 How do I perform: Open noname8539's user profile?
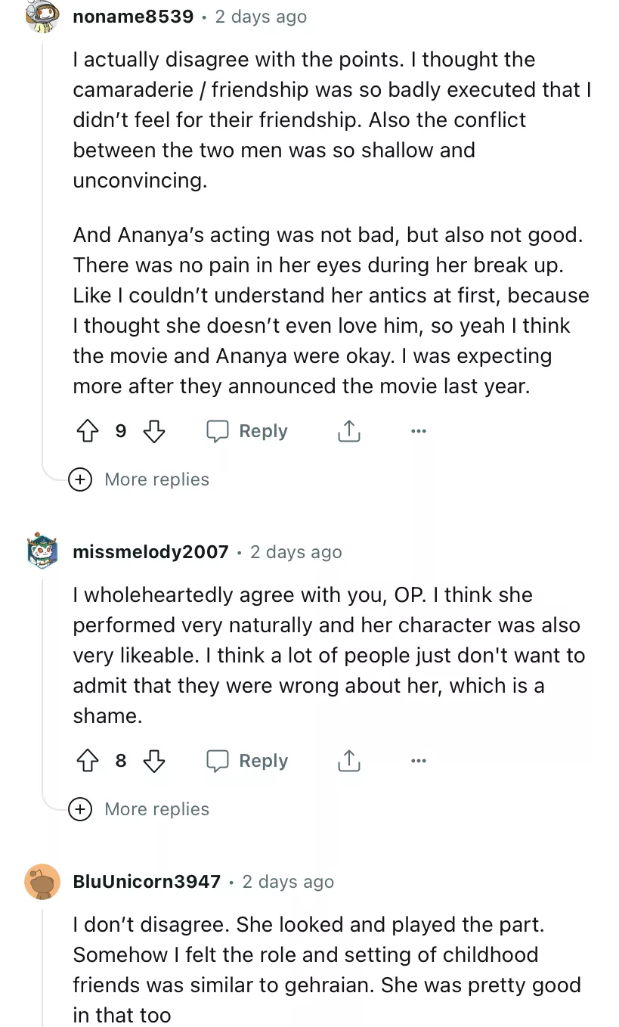[x=133, y=17]
